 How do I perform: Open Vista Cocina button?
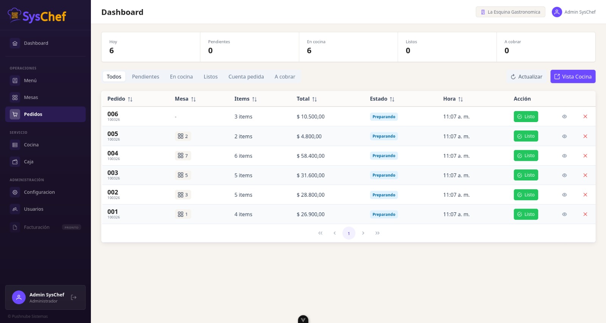pos(573,77)
